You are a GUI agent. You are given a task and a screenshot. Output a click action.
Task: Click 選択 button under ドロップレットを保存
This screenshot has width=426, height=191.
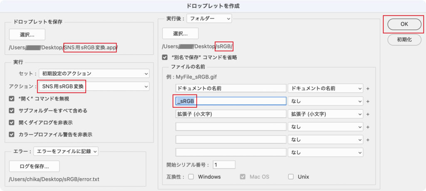27,34
